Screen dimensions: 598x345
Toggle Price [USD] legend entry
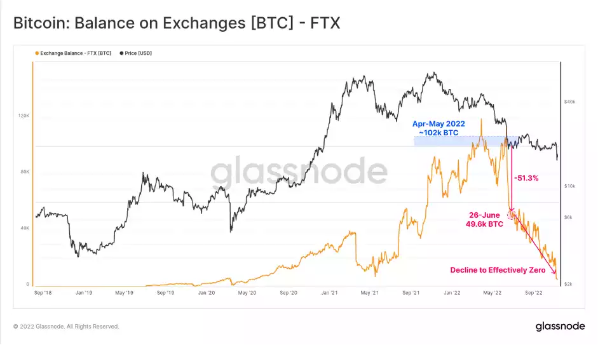[136, 53]
